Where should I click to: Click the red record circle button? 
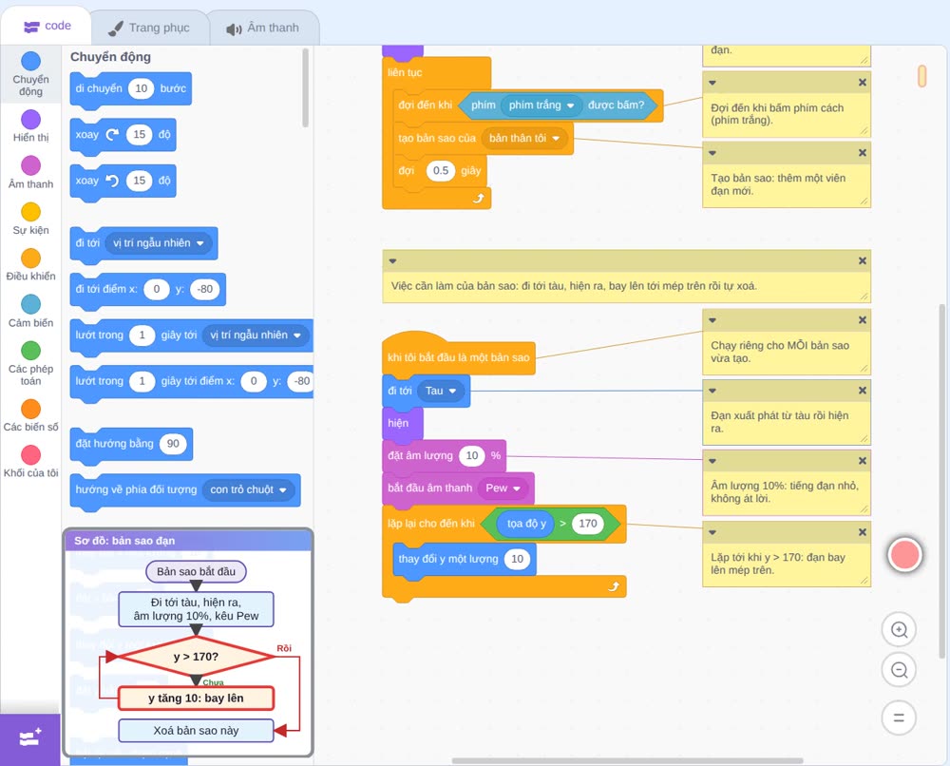click(904, 554)
